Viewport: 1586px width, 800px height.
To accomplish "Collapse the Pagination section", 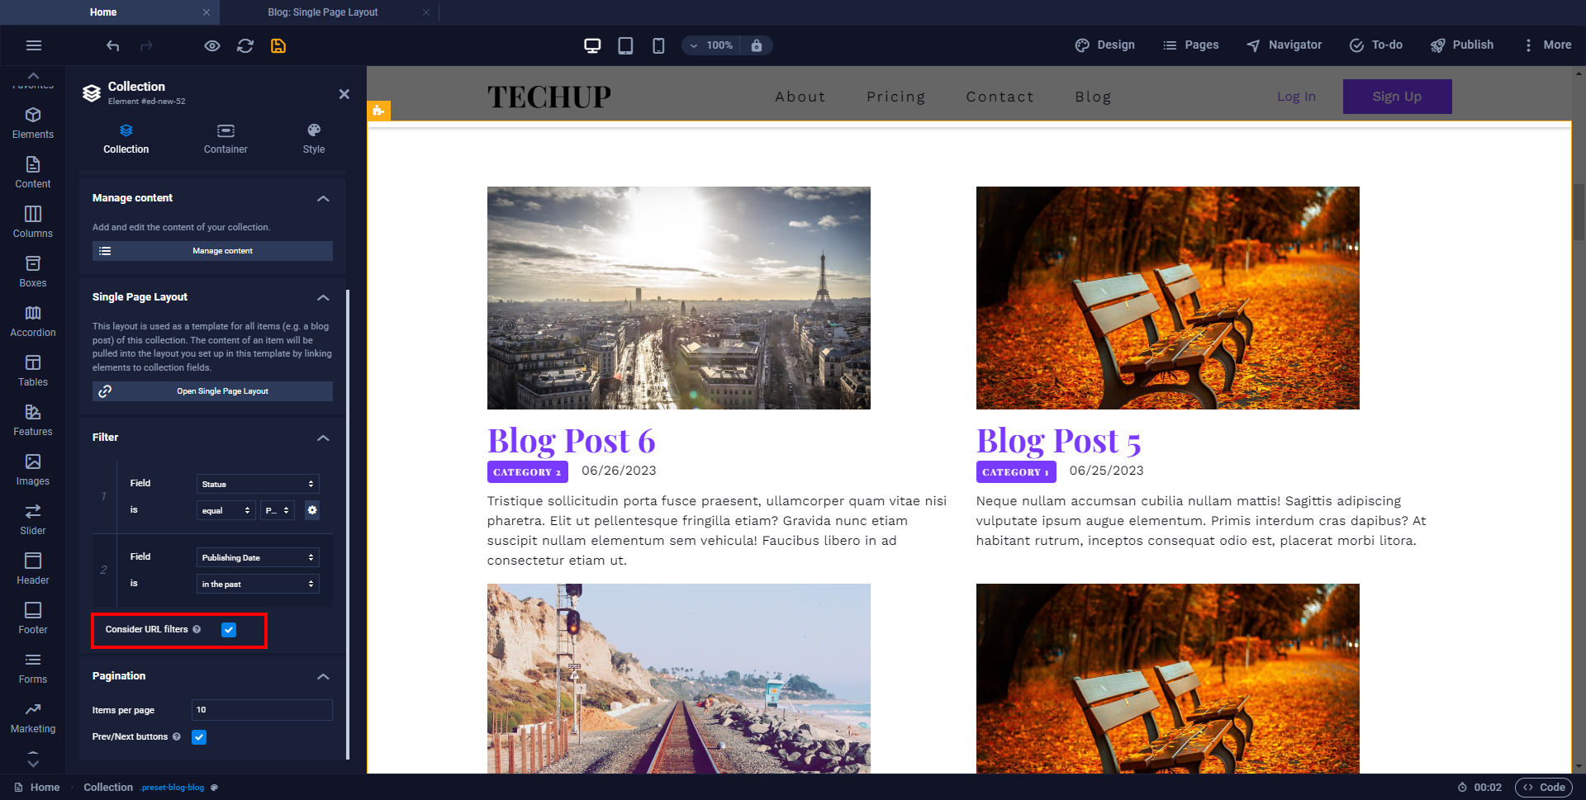I will [323, 676].
